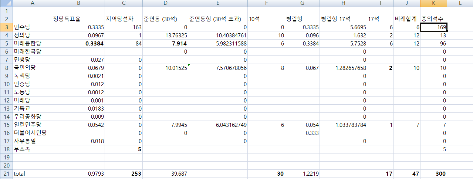The width and height of the screenshot is (473, 179).
Task: Click the cell showing 10.01525
Action: click(165, 68)
